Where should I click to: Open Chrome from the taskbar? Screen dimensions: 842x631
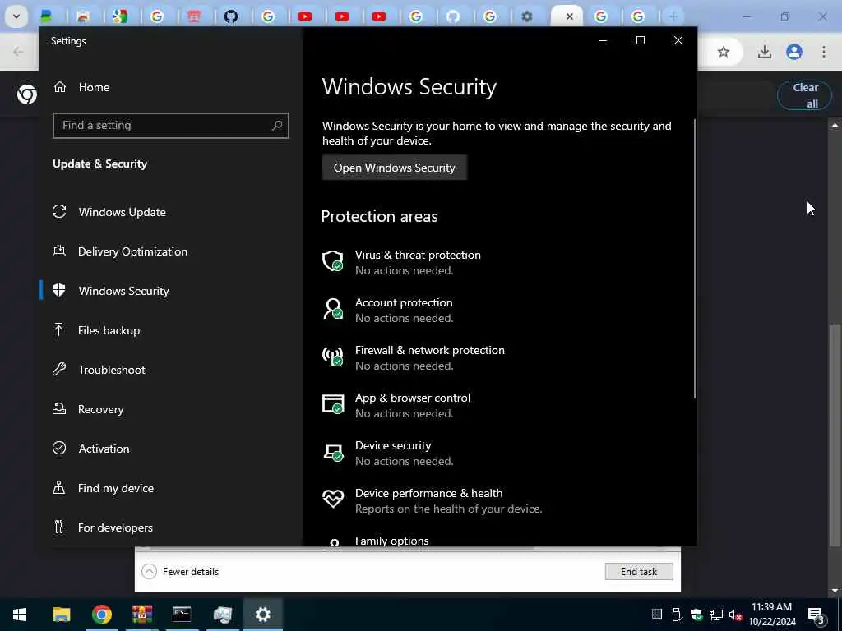(101, 615)
